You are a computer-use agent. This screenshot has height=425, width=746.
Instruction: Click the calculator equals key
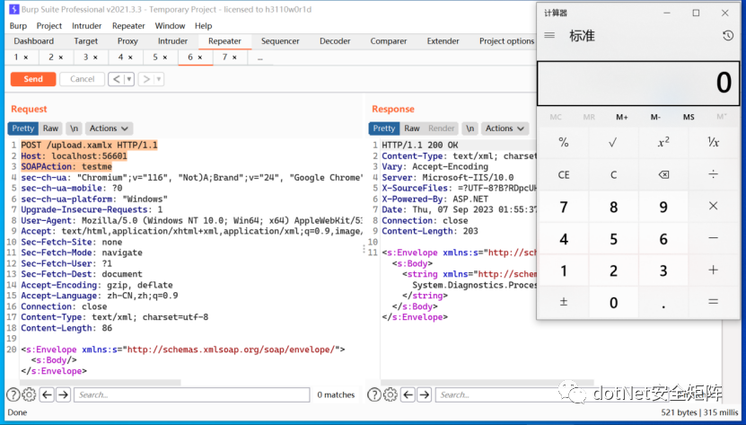pos(713,302)
